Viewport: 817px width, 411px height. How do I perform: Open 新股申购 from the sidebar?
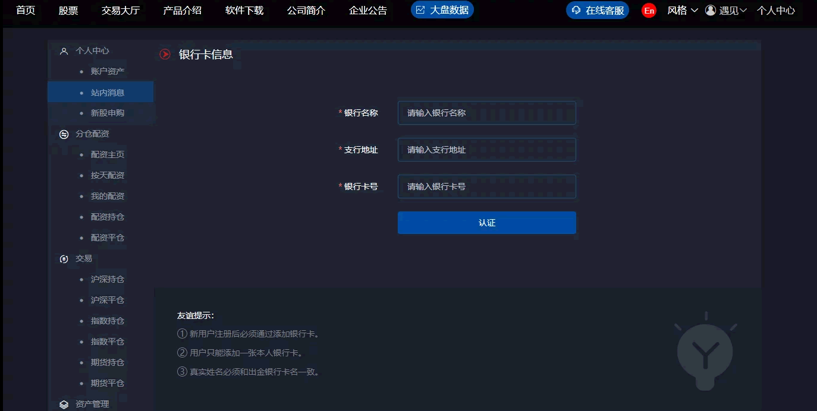[x=108, y=113]
